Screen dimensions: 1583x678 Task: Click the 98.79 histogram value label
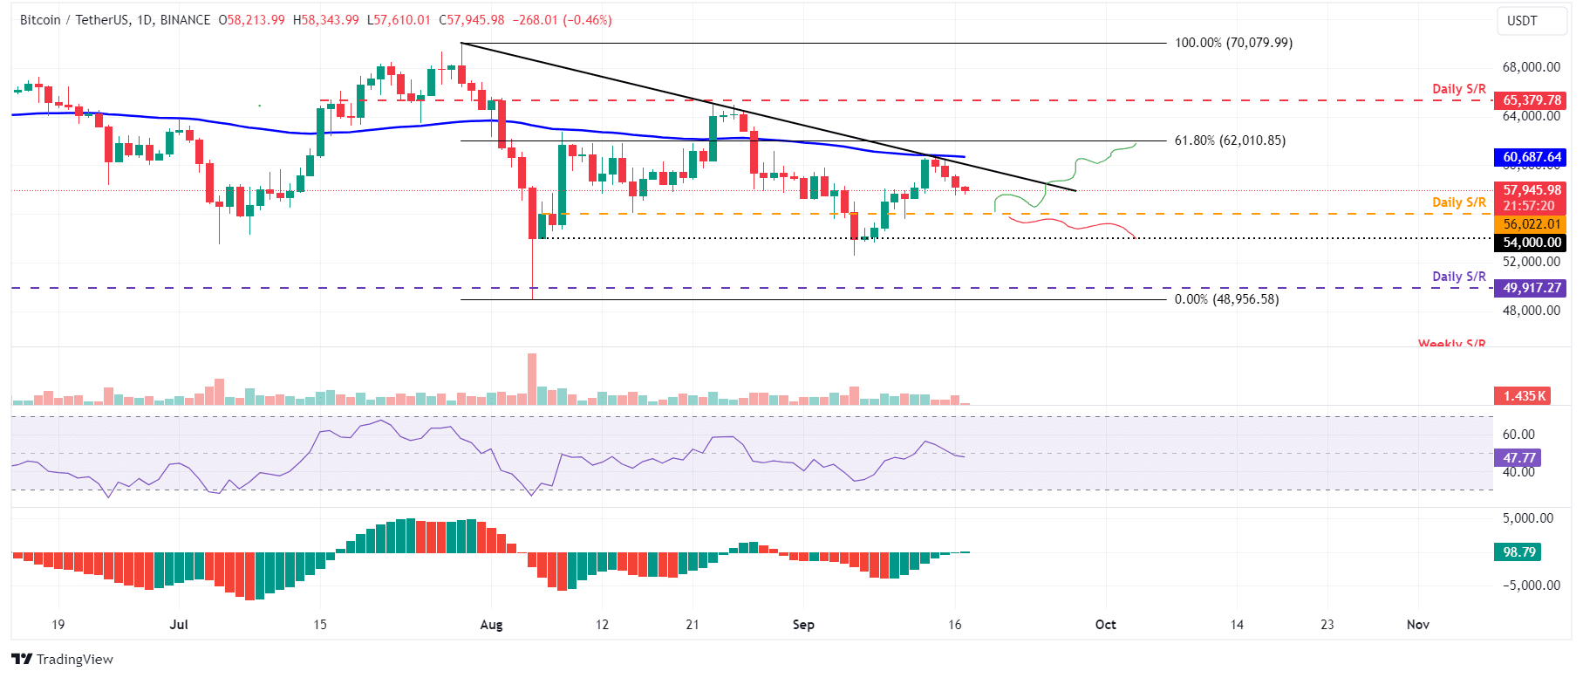click(1518, 552)
